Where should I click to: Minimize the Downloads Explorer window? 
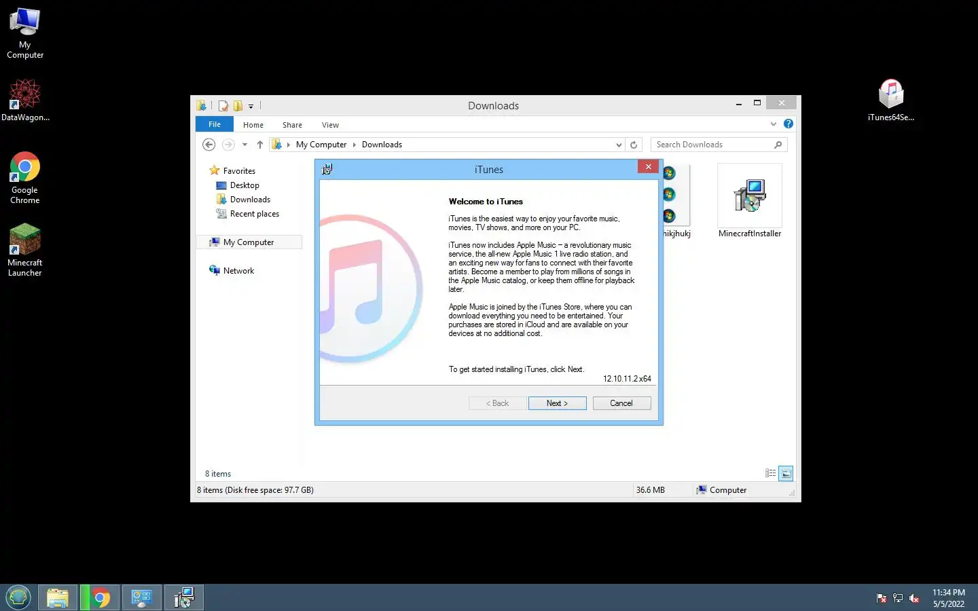pos(739,103)
